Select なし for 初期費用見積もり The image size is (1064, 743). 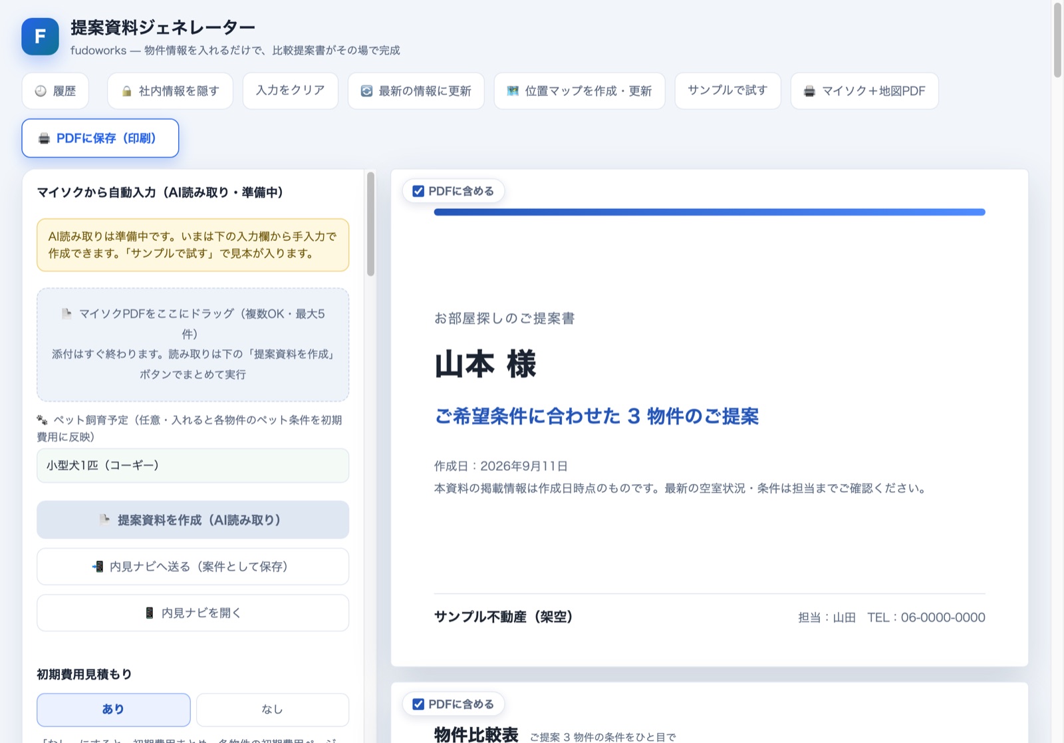(x=273, y=710)
